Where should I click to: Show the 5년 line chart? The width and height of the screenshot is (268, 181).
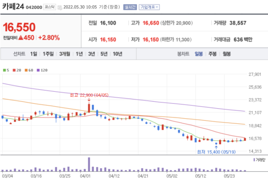point(104,54)
